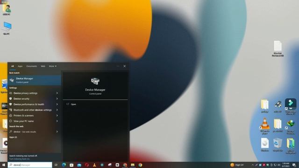Click Open under Device Manager preview
Screen dimensions: 299x168
coord(73,104)
